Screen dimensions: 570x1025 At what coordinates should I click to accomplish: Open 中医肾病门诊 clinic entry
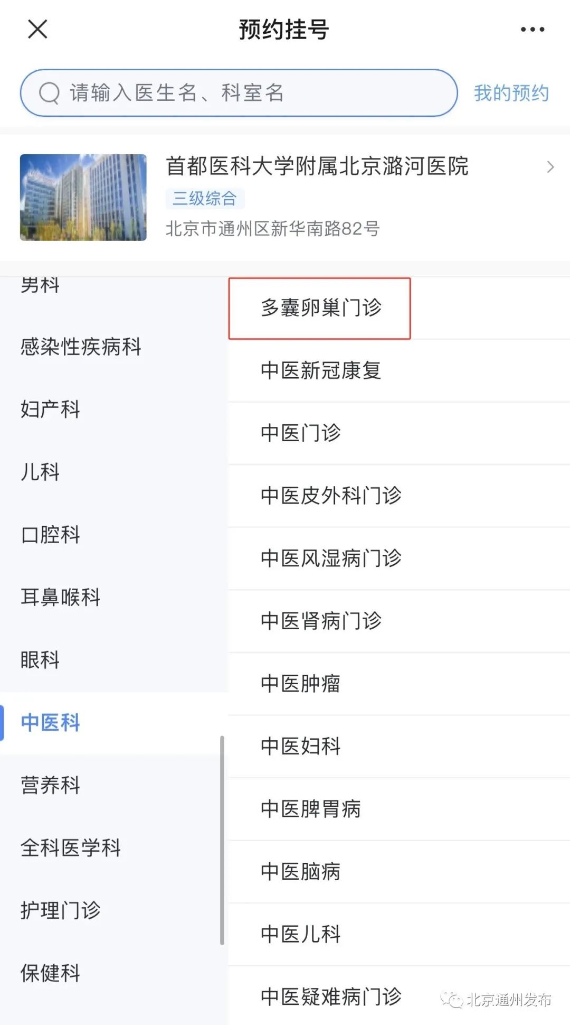coord(320,621)
